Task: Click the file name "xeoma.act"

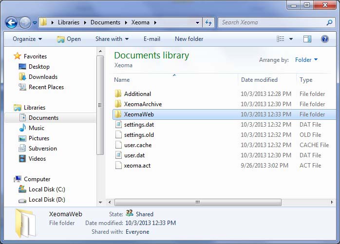Action: (x=137, y=166)
